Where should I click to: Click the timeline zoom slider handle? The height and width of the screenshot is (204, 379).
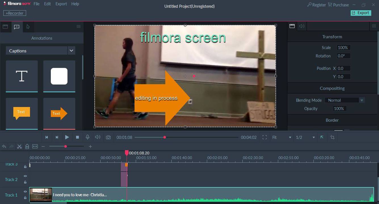click(x=66, y=146)
